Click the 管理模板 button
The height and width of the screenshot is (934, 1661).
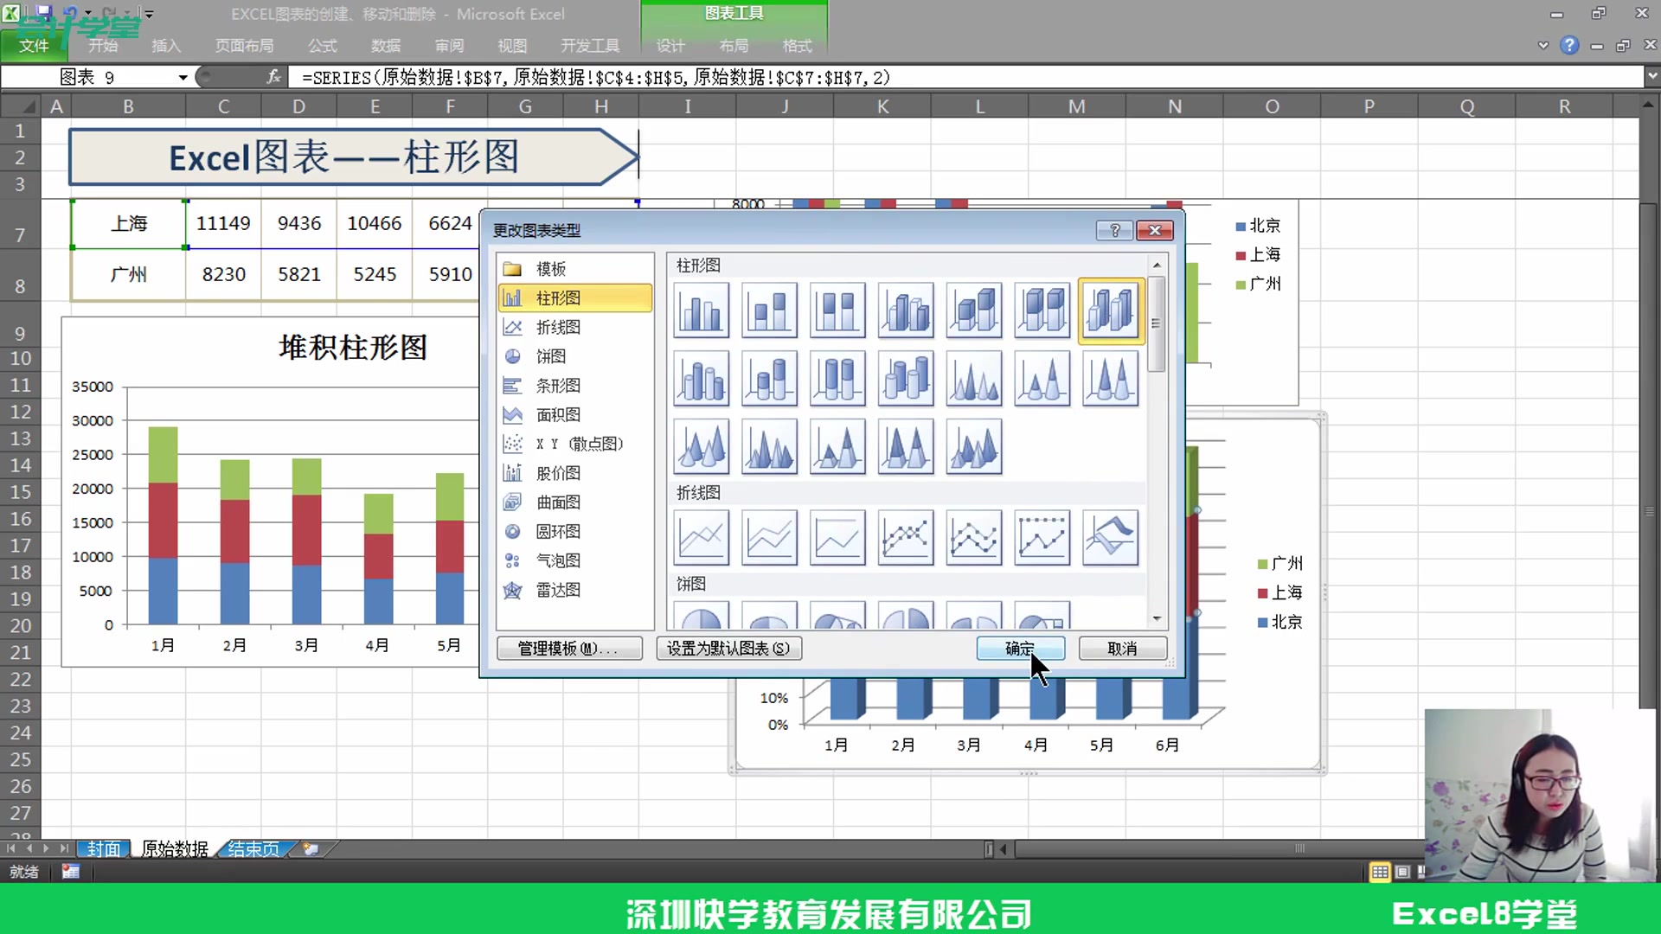click(569, 649)
